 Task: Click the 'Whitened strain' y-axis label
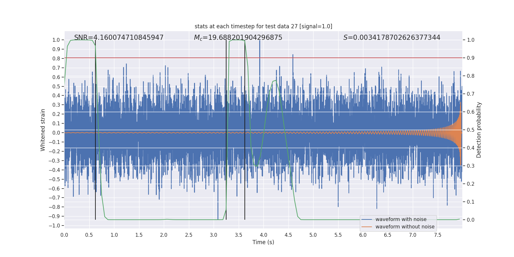pos(43,130)
